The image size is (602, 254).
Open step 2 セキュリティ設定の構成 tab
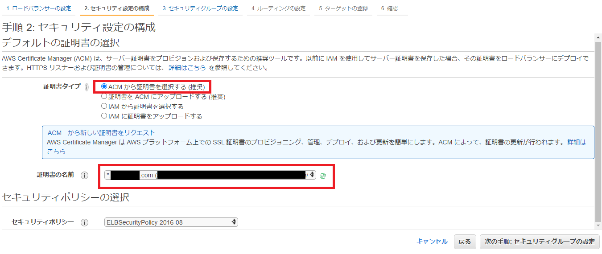117,8
